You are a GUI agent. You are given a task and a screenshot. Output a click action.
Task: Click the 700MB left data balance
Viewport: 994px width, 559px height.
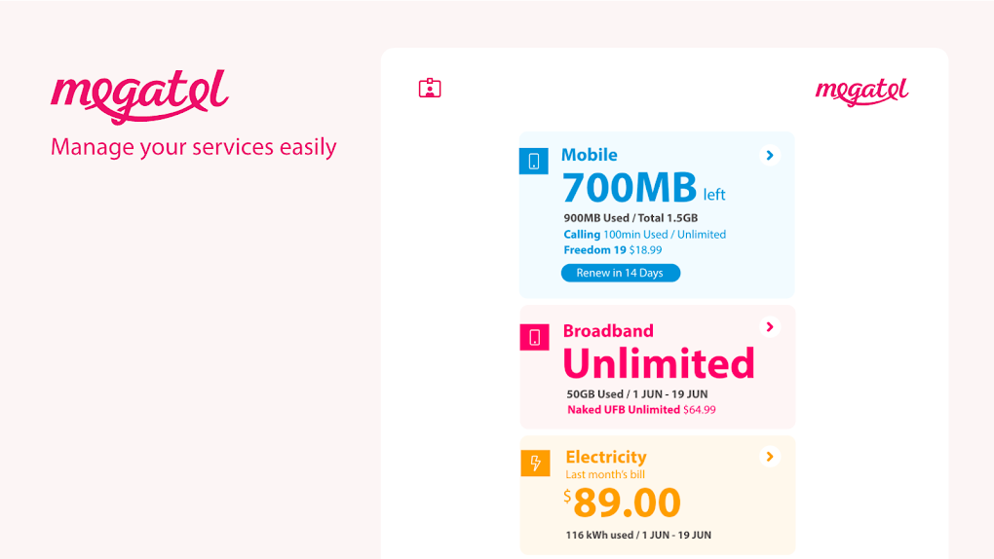pyautogui.click(x=643, y=187)
